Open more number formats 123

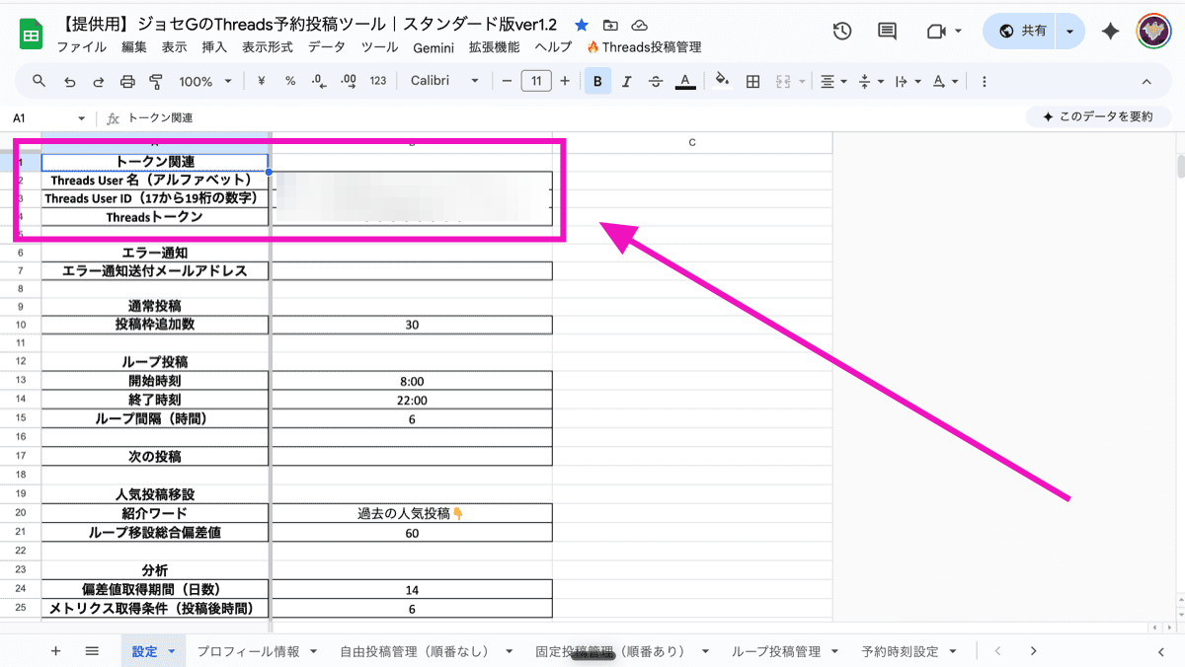point(378,81)
